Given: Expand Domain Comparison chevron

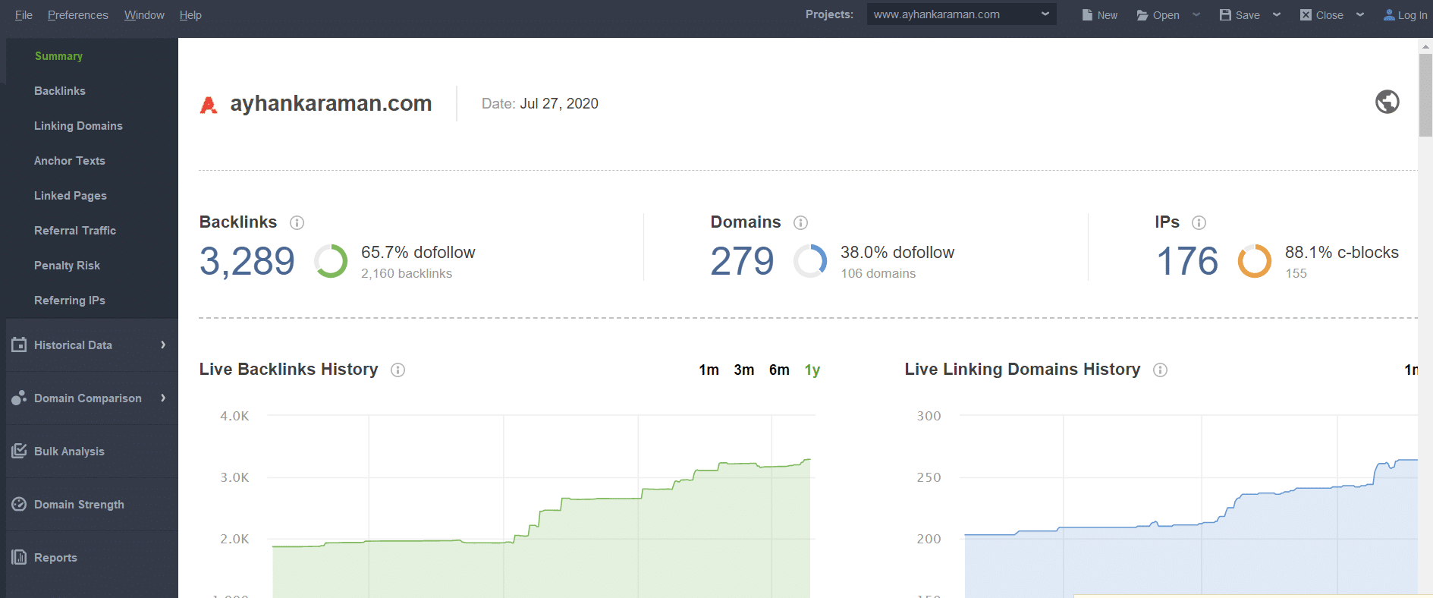Looking at the screenshot, I should (x=163, y=398).
